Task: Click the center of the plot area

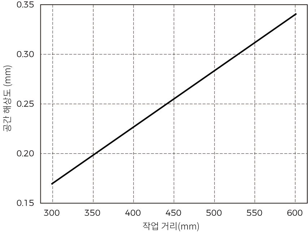Action: [x=173, y=104]
